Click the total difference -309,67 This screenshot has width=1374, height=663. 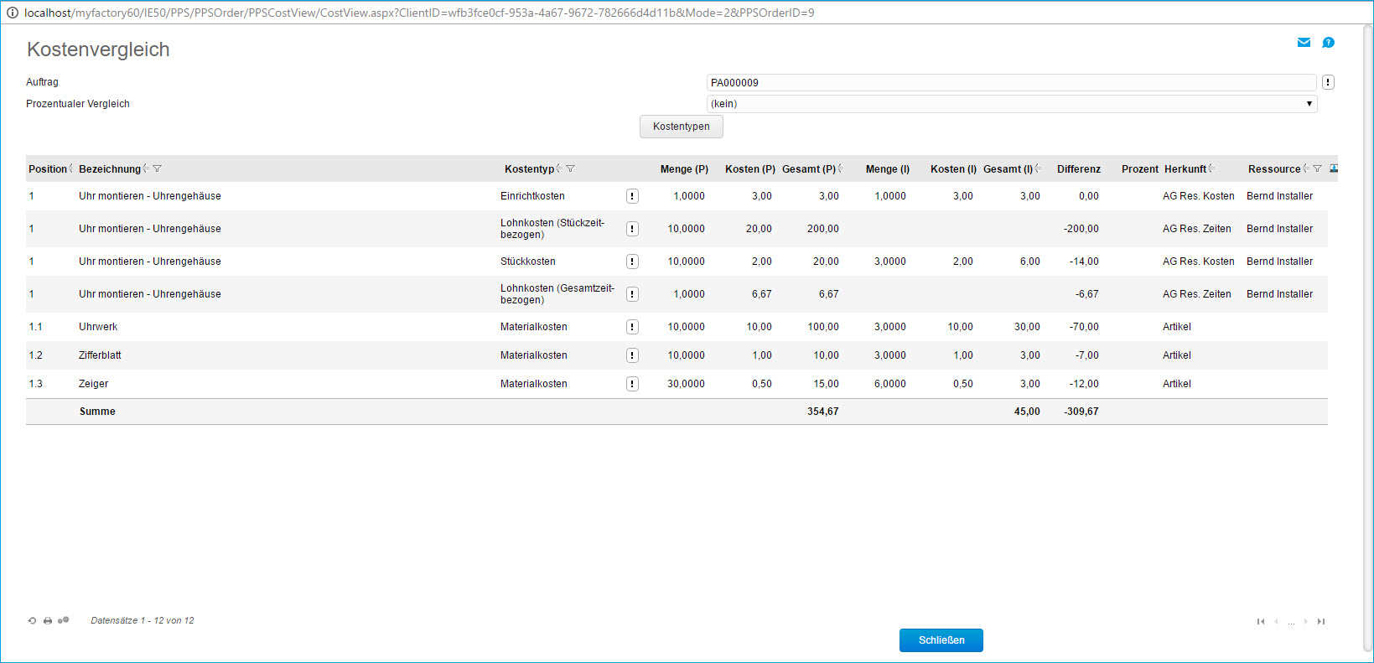pyautogui.click(x=1081, y=412)
